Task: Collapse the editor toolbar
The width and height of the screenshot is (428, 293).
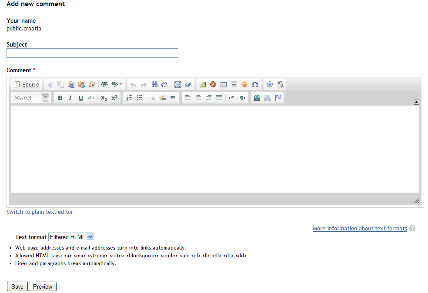Action: tap(416, 102)
